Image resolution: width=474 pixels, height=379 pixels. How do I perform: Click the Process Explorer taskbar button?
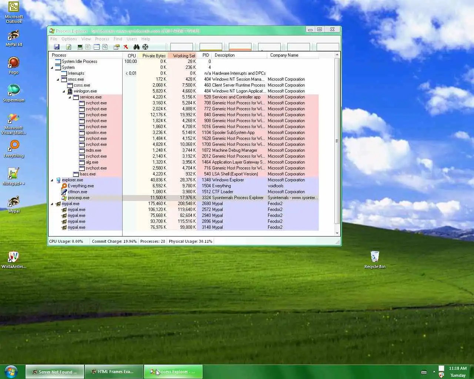click(173, 372)
